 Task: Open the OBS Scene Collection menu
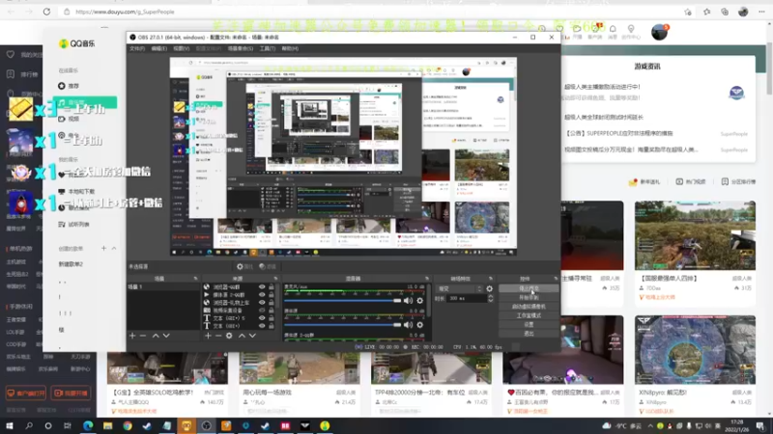(x=240, y=49)
